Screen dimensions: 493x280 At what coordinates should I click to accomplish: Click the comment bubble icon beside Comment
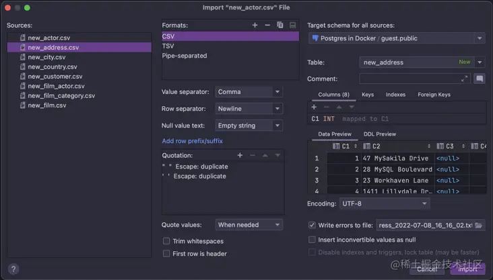coord(479,79)
